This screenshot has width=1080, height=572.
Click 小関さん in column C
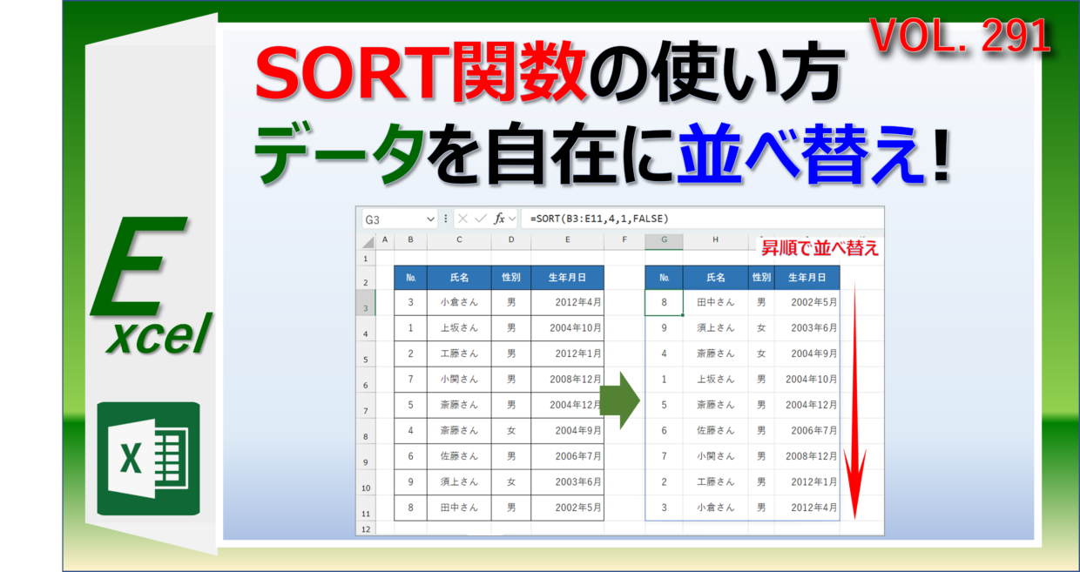click(459, 379)
